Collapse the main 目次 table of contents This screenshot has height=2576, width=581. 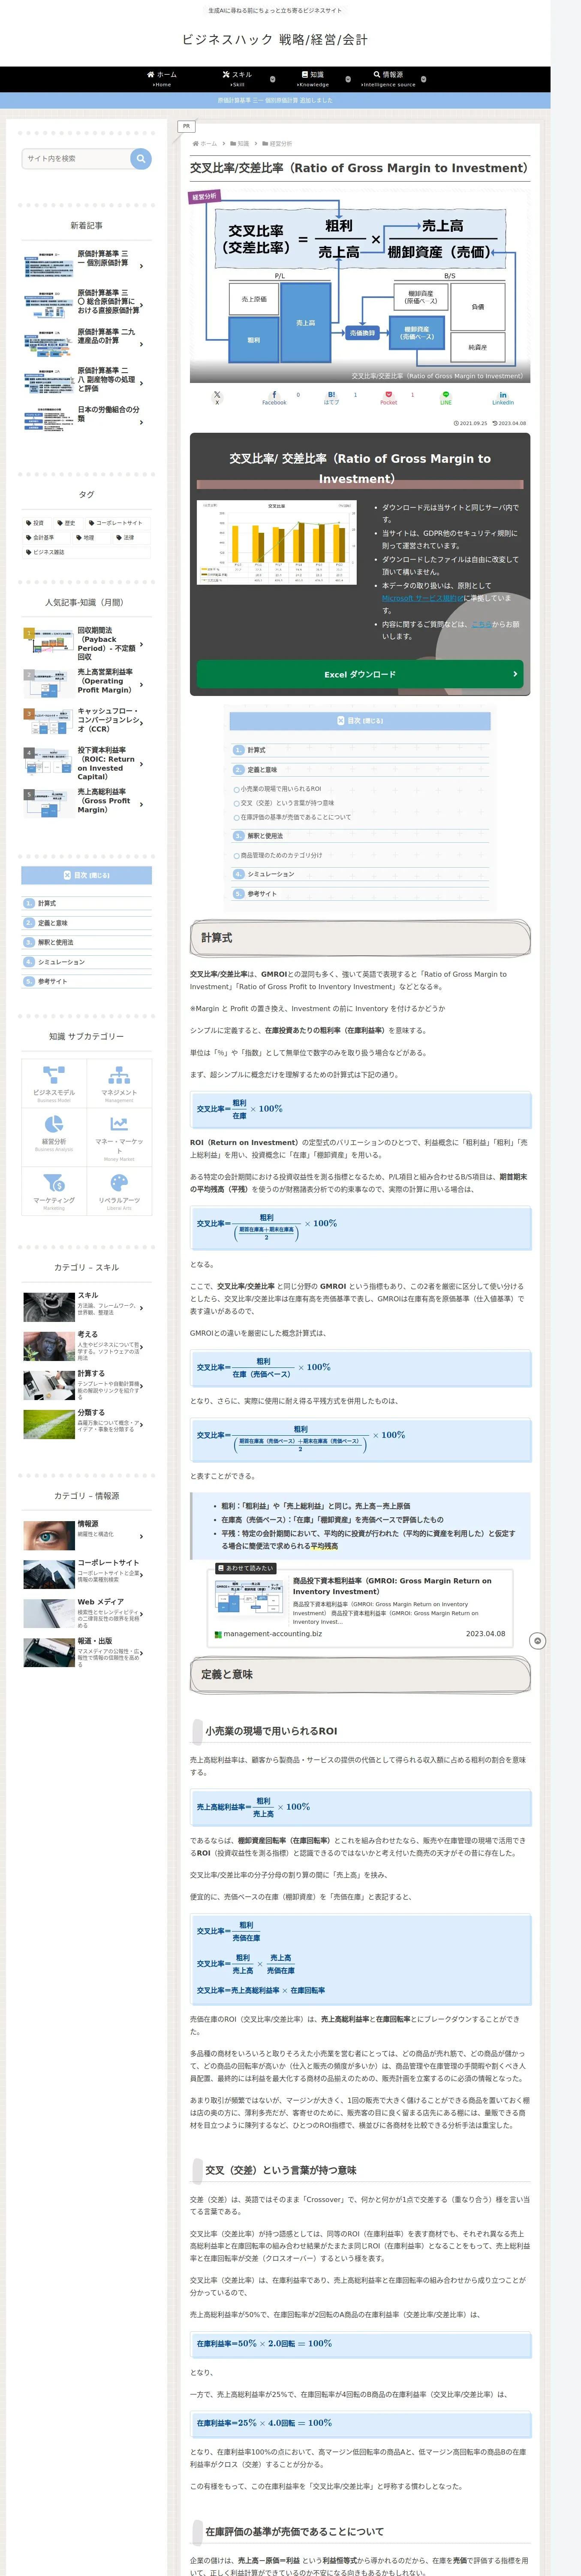click(x=359, y=720)
